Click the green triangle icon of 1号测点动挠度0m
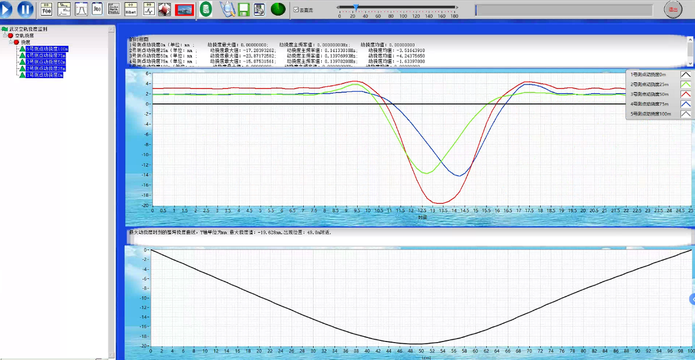 (x=22, y=75)
